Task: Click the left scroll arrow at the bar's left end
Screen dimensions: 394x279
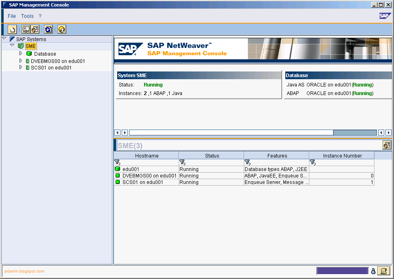Action: [x=117, y=133]
